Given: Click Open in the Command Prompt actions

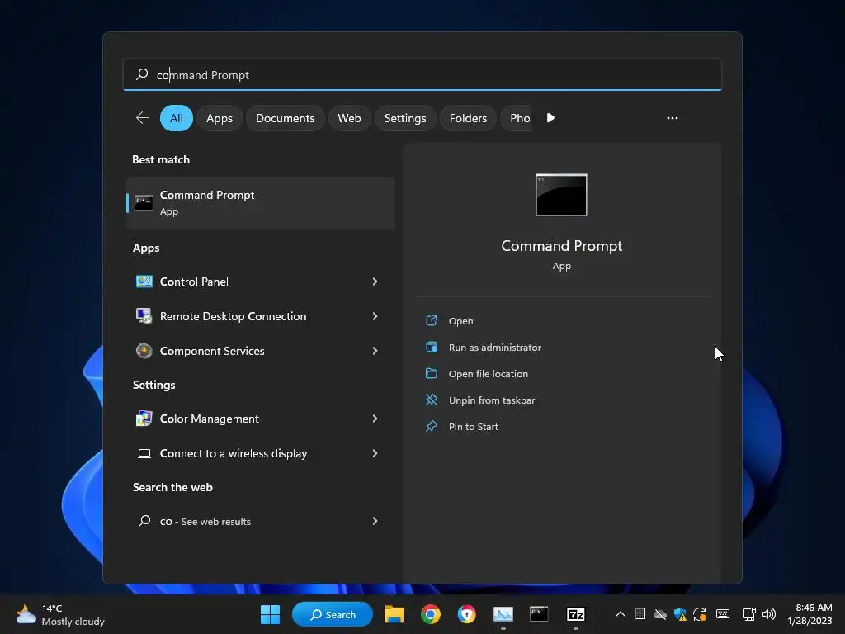Looking at the screenshot, I should tap(460, 321).
